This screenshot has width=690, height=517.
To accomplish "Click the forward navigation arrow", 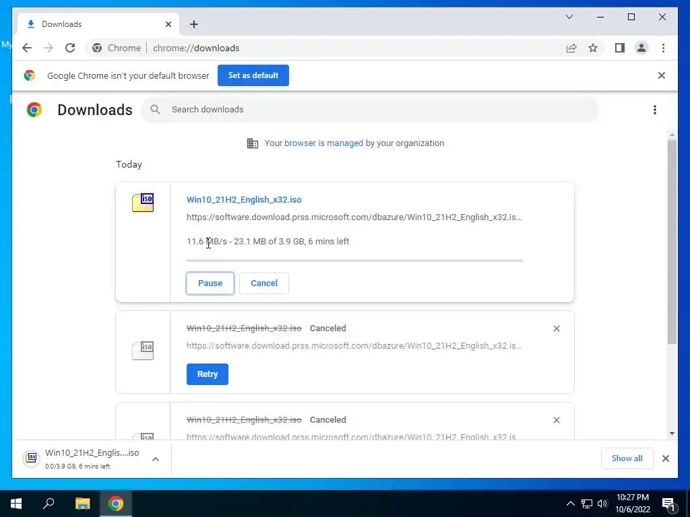I will (49, 48).
